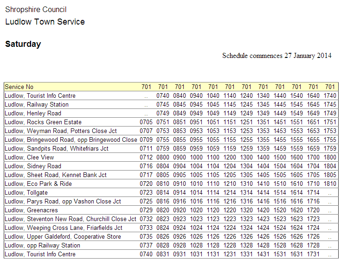Screen dimensions: 360x279
Task: Click 'Ludlow, opp Railway Station' stop name
Action: click(x=42, y=246)
